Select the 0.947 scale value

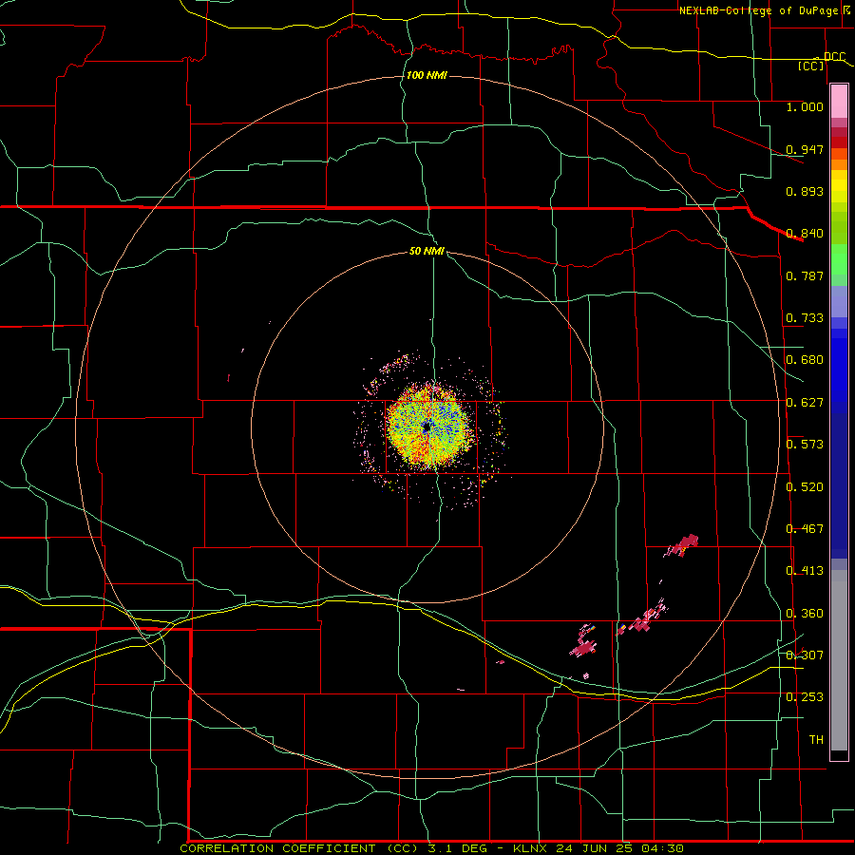[x=805, y=149]
